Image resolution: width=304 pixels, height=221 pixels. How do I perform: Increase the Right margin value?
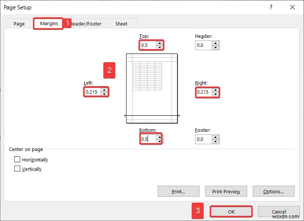click(x=215, y=90)
